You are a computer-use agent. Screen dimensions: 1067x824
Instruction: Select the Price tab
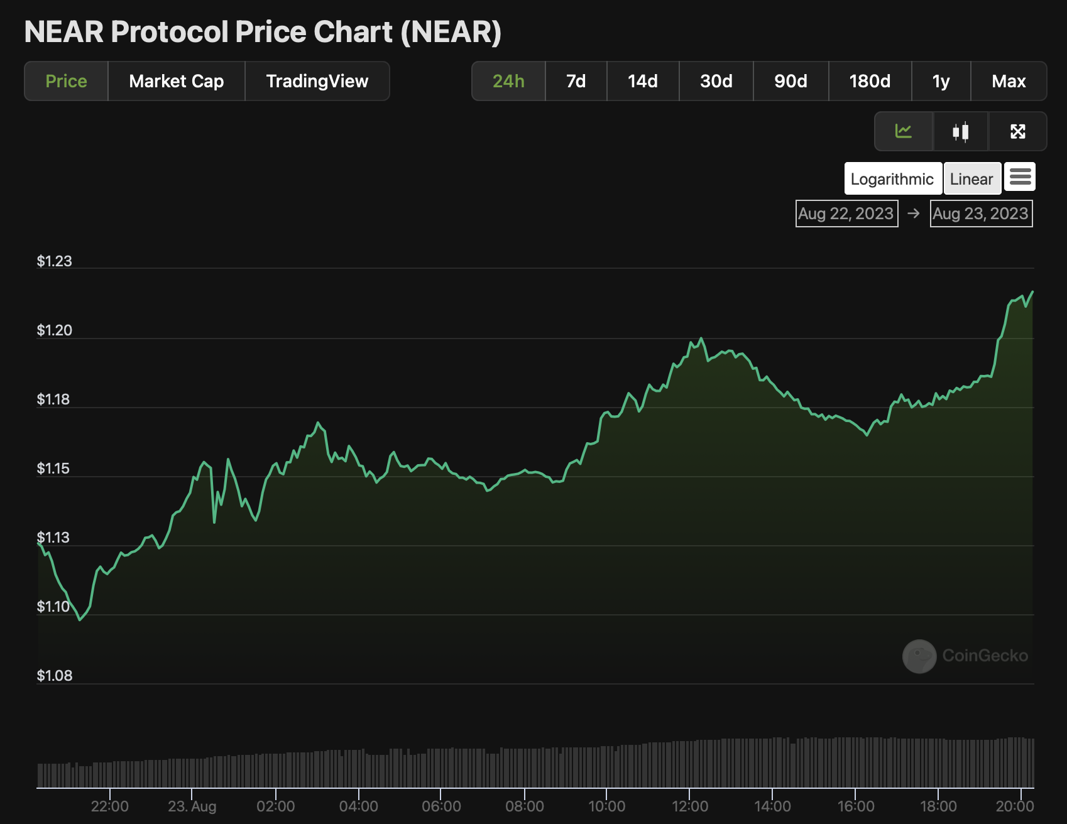pyautogui.click(x=66, y=81)
